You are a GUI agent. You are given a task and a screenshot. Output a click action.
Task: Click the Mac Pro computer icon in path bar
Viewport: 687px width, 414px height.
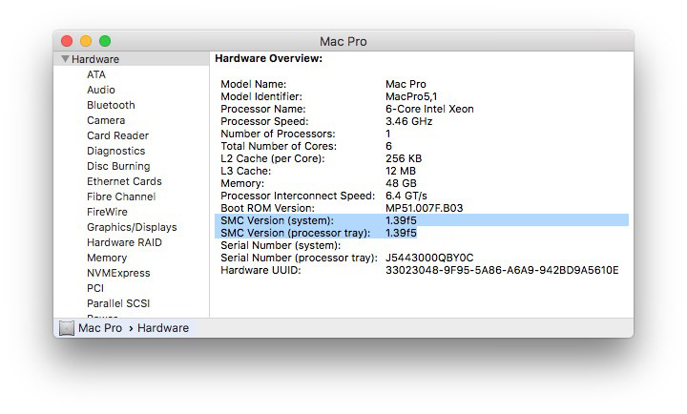pos(67,328)
